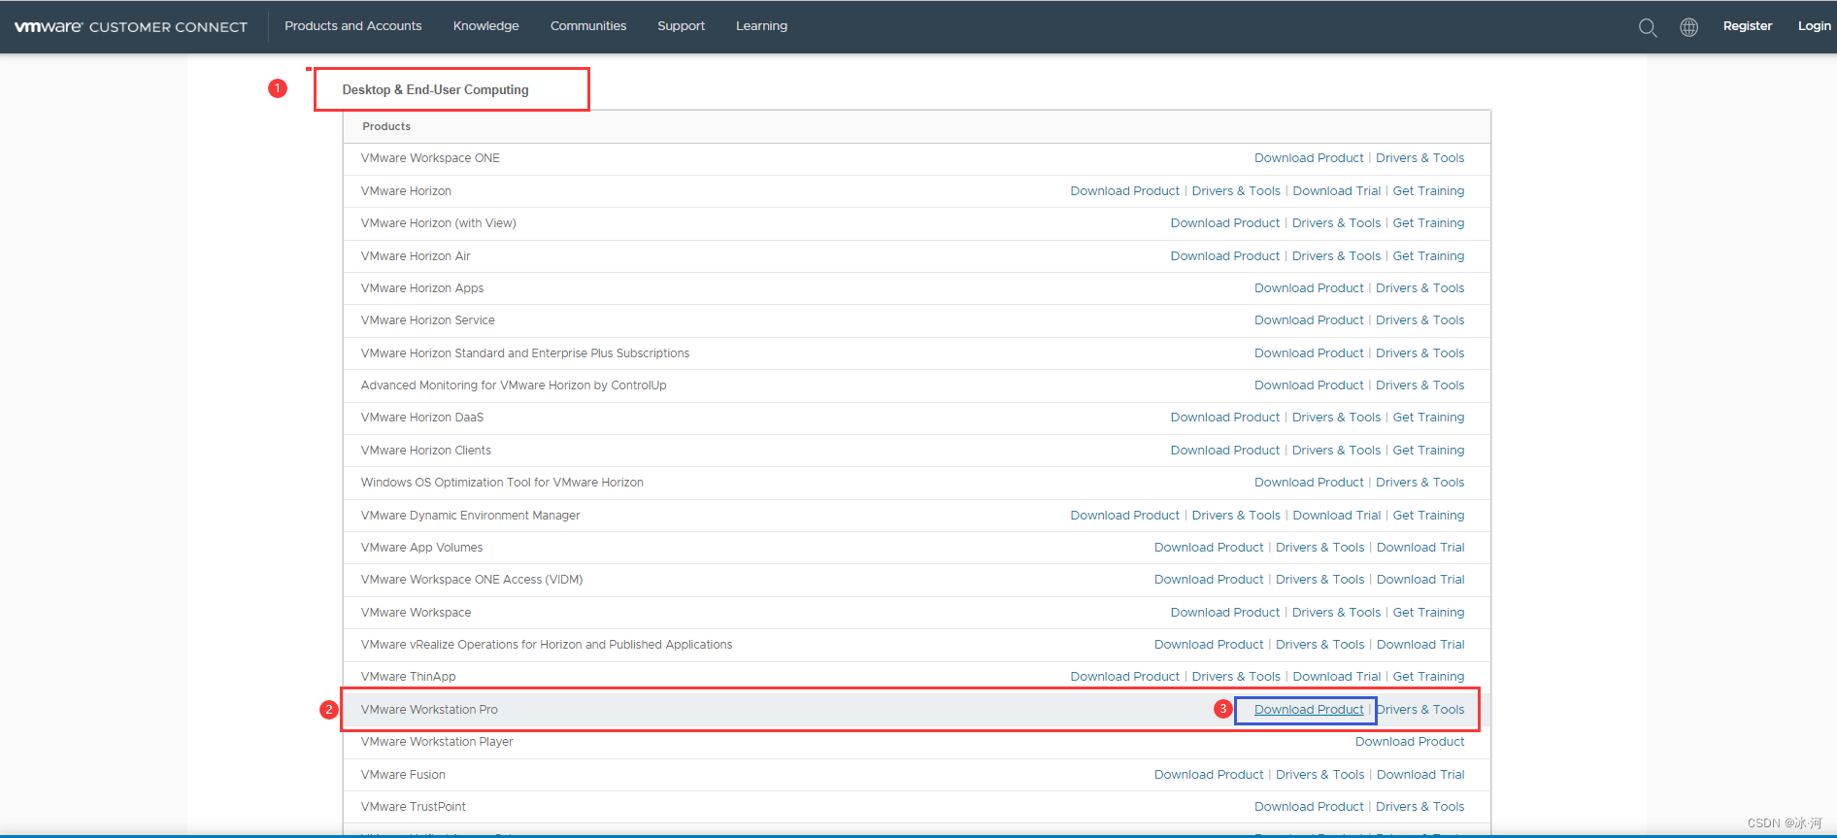This screenshot has width=1837, height=838.
Task: Open Products and Accounts menu
Action: 353,26
